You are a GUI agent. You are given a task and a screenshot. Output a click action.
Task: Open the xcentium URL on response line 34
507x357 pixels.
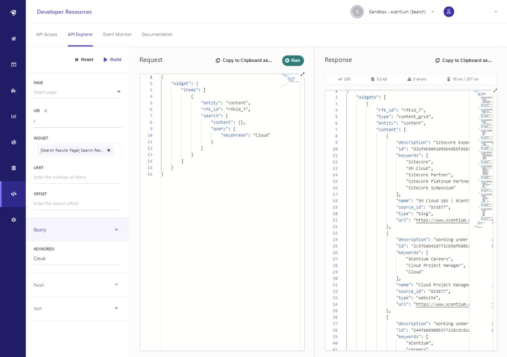click(442, 304)
